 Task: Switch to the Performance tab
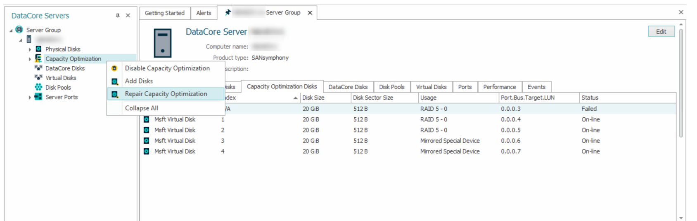pyautogui.click(x=499, y=87)
